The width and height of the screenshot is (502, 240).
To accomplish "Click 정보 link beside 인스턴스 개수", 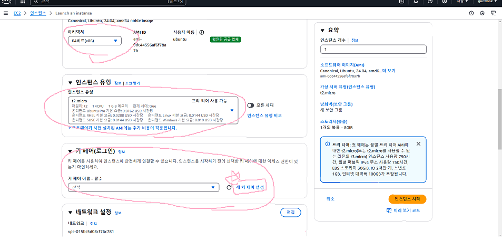I will pos(355,41).
